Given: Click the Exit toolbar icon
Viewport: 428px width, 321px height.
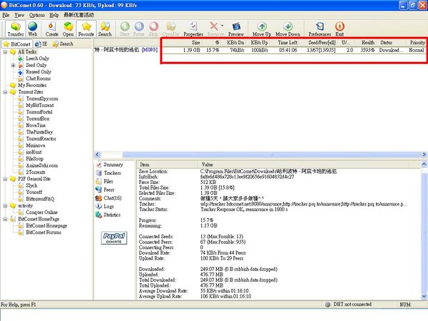Looking at the screenshot, I should pos(340,29).
